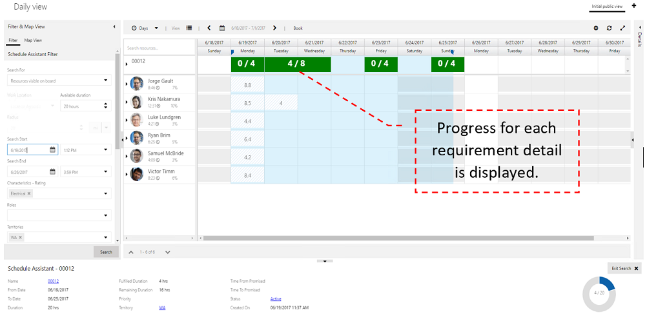Click the Search resources field
Image resolution: width=647 pixels, height=319 pixels.
159,48
